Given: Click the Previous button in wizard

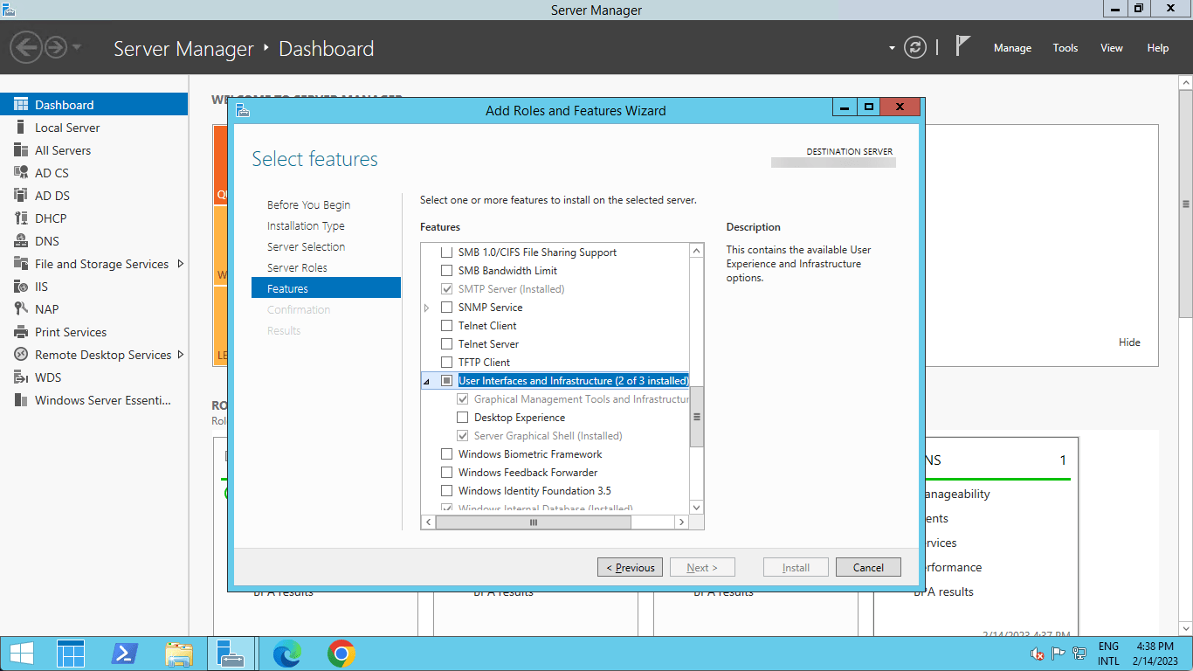Looking at the screenshot, I should 630,567.
